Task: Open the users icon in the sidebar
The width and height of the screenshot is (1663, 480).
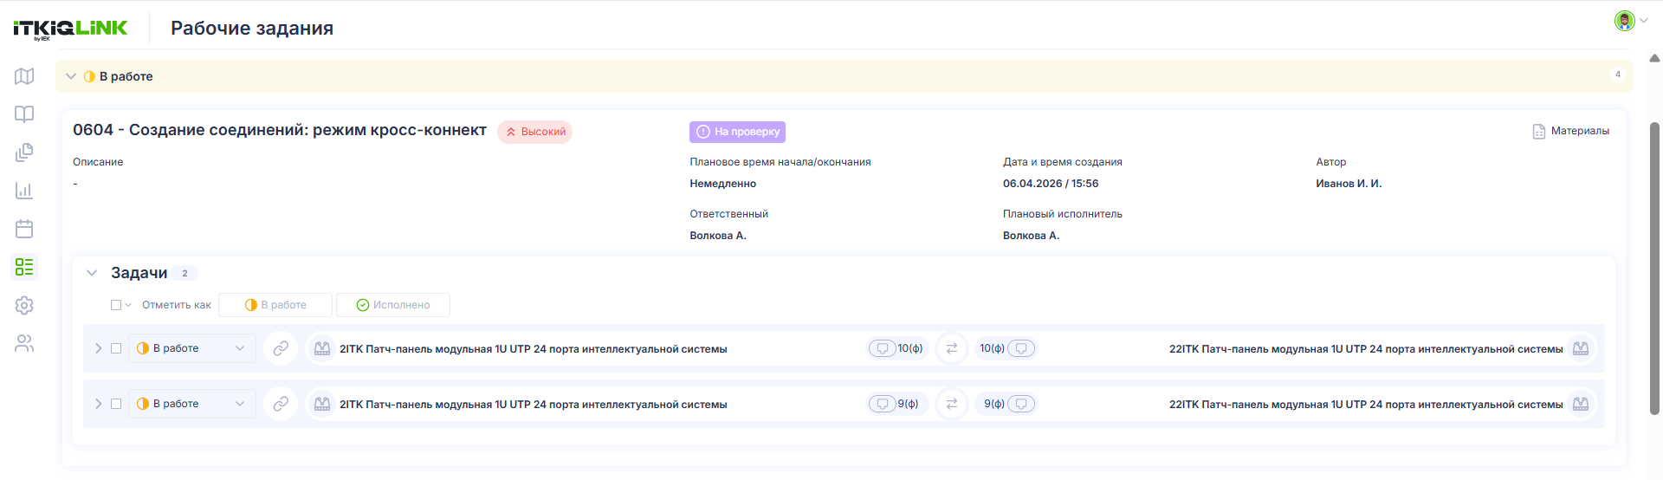Action: click(x=24, y=343)
